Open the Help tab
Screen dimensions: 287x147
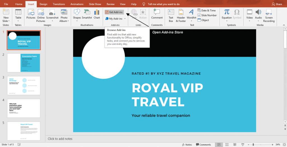(134, 4)
